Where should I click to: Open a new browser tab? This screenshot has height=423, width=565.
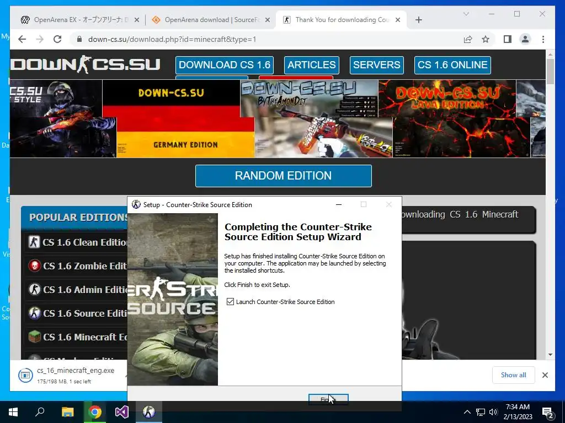pos(418,20)
